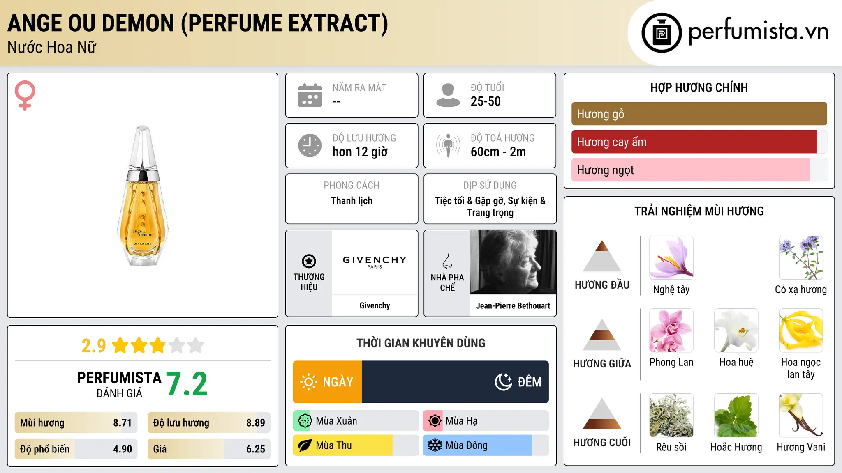842x473 pixels.
Task: Click the Độ phổ biến 4.90 score bar
Action: coord(76,449)
